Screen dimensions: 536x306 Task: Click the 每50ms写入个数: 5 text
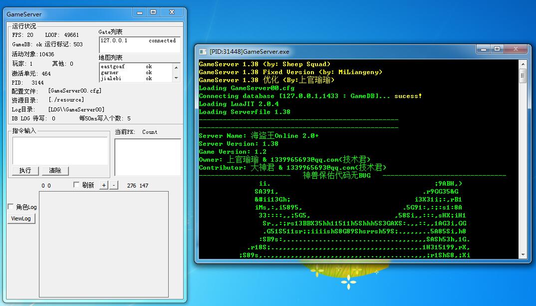105,118
